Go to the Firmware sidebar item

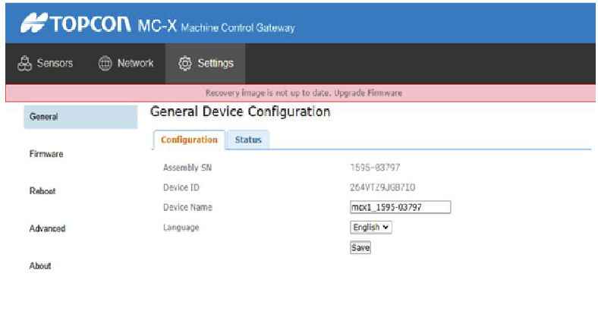pyautogui.click(x=46, y=154)
